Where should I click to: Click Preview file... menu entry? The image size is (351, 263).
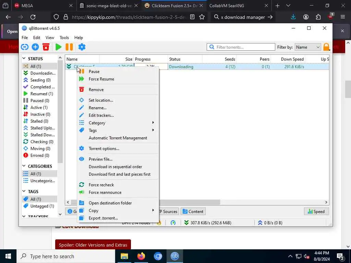click(118, 159)
